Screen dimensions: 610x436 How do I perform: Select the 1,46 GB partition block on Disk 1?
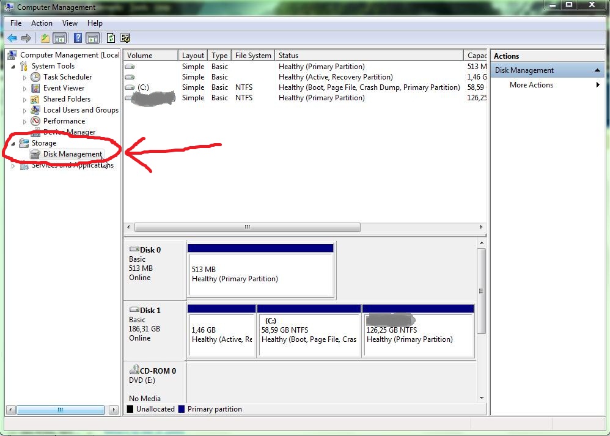click(x=221, y=331)
